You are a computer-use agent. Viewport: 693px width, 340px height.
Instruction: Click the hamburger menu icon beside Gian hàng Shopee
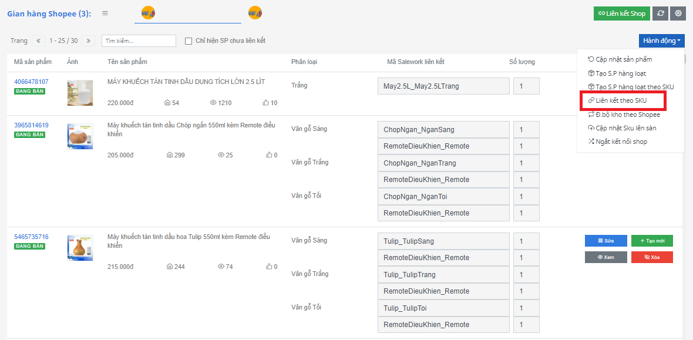click(x=105, y=13)
